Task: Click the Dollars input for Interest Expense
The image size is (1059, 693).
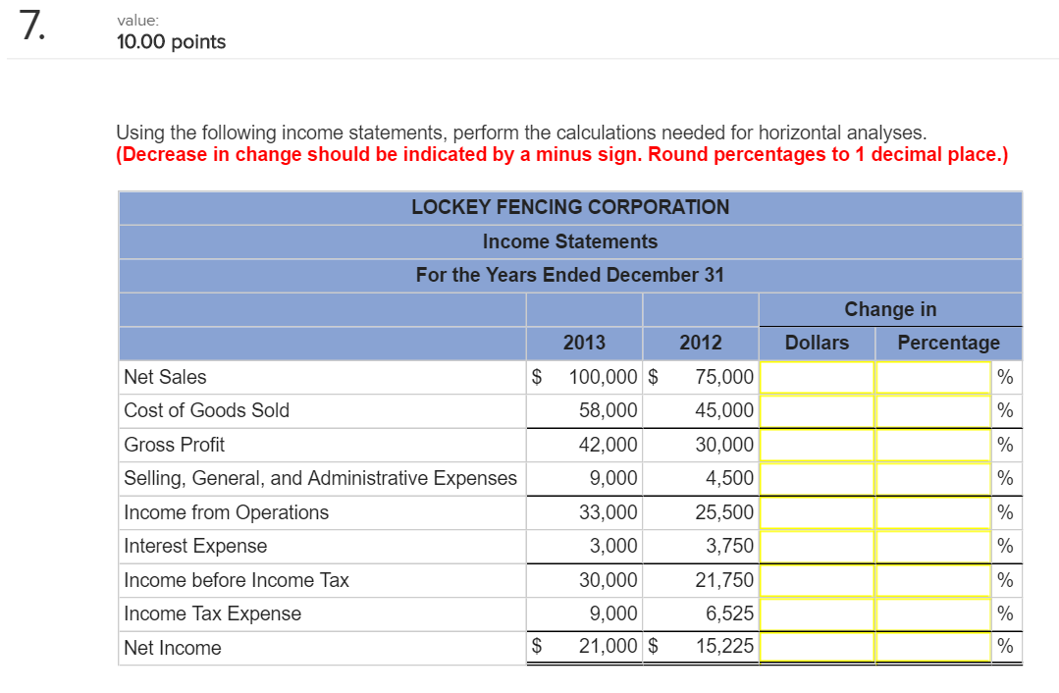Action: 817,546
